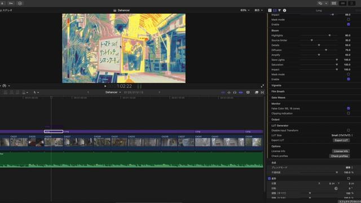This screenshot has width=361, height=203.
Task: Open the keyword editor key icon
Action: 11,3
